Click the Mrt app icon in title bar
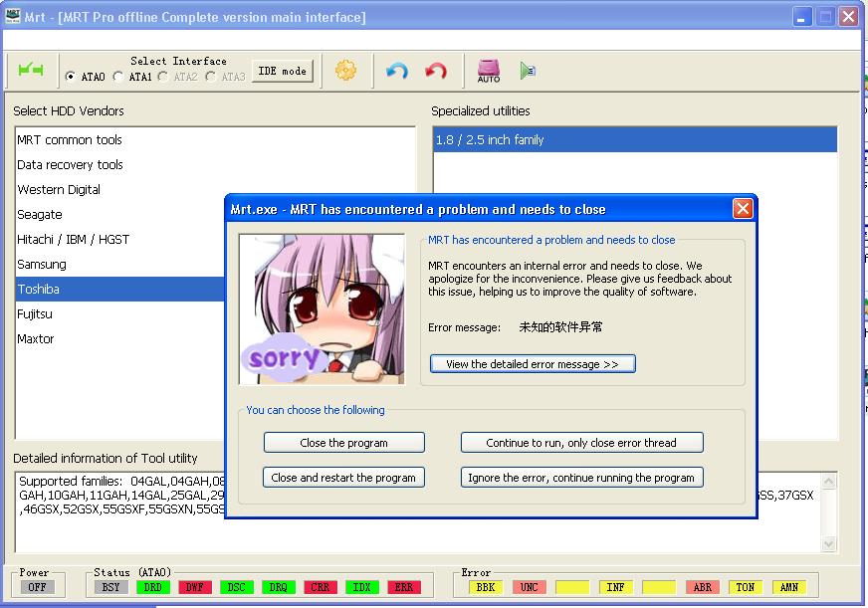 12,16
